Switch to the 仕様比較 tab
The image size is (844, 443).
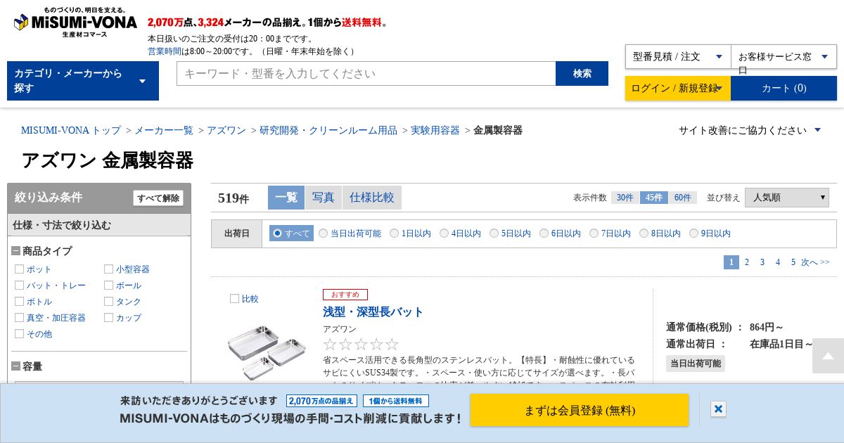click(x=372, y=198)
